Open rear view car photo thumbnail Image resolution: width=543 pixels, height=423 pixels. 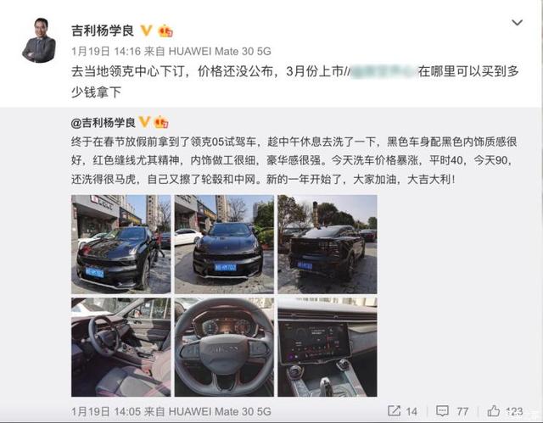(x=327, y=244)
